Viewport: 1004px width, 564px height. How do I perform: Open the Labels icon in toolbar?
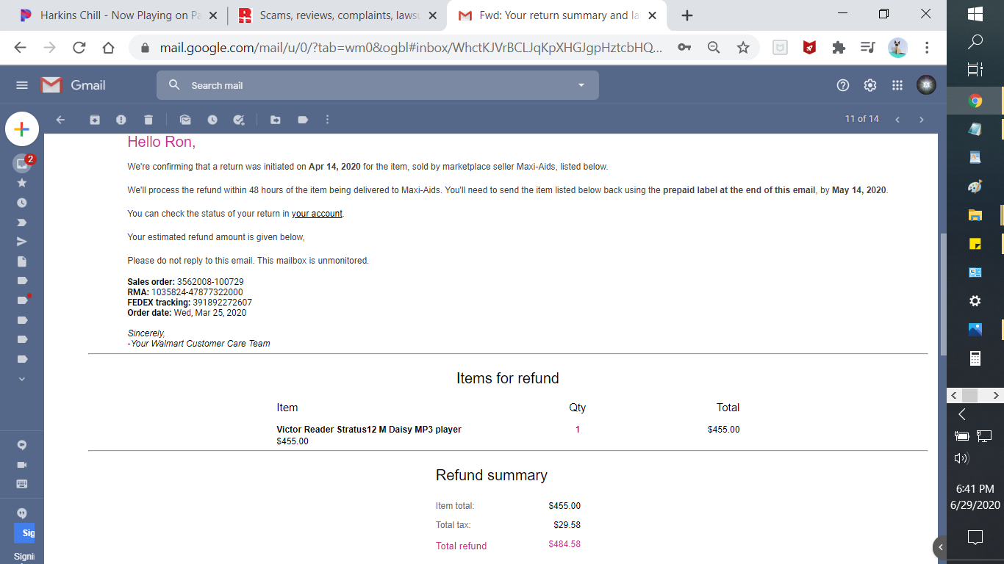click(x=303, y=120)
